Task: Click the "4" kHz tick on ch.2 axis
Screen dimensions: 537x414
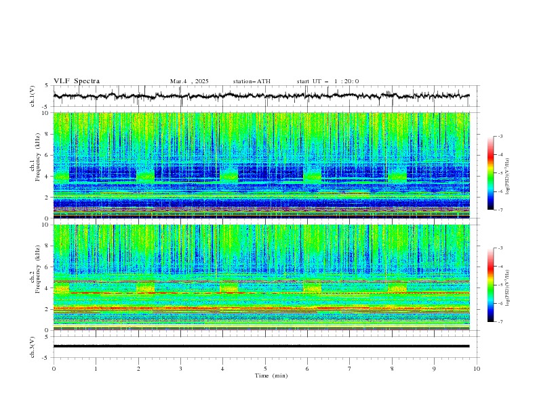Action: (x=47, y=288)
